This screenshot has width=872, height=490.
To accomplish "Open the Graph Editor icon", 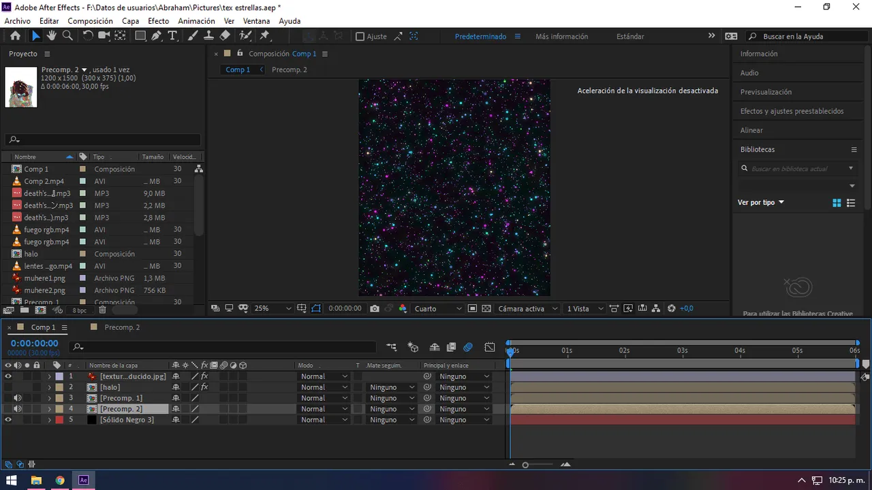I will pyautogui.click(x=490, y=347).
